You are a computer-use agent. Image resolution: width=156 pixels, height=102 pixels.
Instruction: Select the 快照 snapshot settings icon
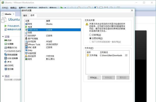coord(26,33)
